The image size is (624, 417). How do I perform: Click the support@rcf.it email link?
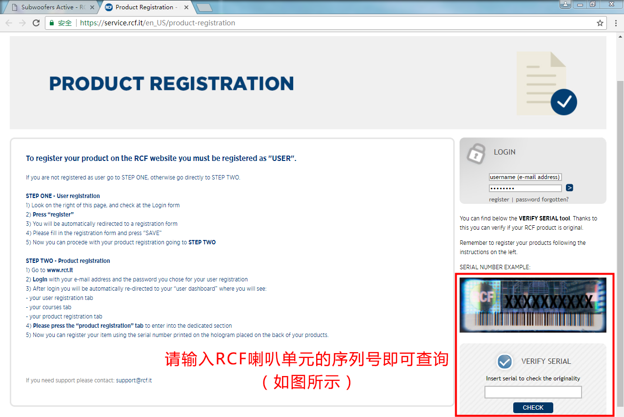pos(134,380)
